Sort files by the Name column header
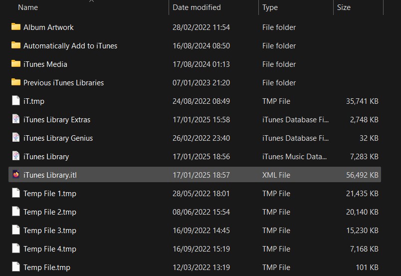The width and height of the screenshot is (401, 276). click(28, 7)
